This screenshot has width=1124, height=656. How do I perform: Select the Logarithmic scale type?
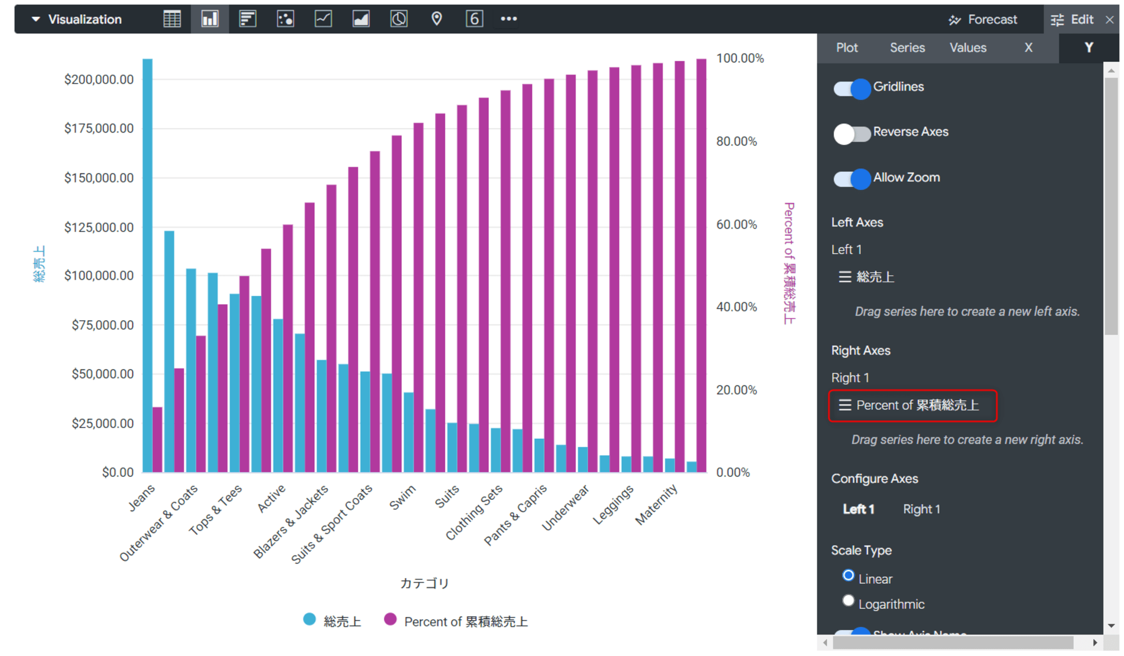[849, 601]
